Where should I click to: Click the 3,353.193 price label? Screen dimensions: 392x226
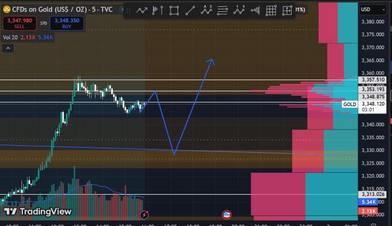pos(373,90)
